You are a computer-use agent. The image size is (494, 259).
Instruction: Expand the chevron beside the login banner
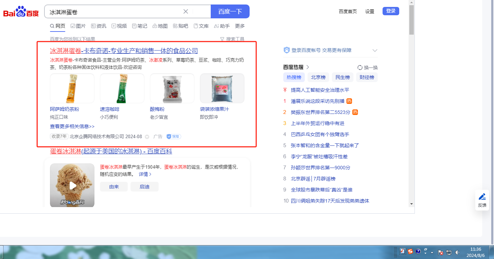tap(375, 50)
